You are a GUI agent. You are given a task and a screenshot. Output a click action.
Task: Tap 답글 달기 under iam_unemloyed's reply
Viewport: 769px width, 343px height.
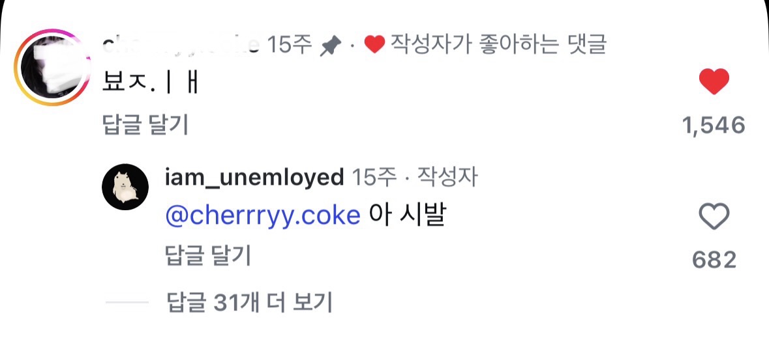[x=208, y=256]
